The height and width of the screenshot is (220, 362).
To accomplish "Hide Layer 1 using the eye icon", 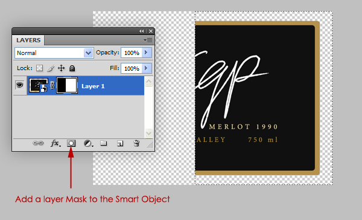I will pyautogui.click(x=20, y=85).
